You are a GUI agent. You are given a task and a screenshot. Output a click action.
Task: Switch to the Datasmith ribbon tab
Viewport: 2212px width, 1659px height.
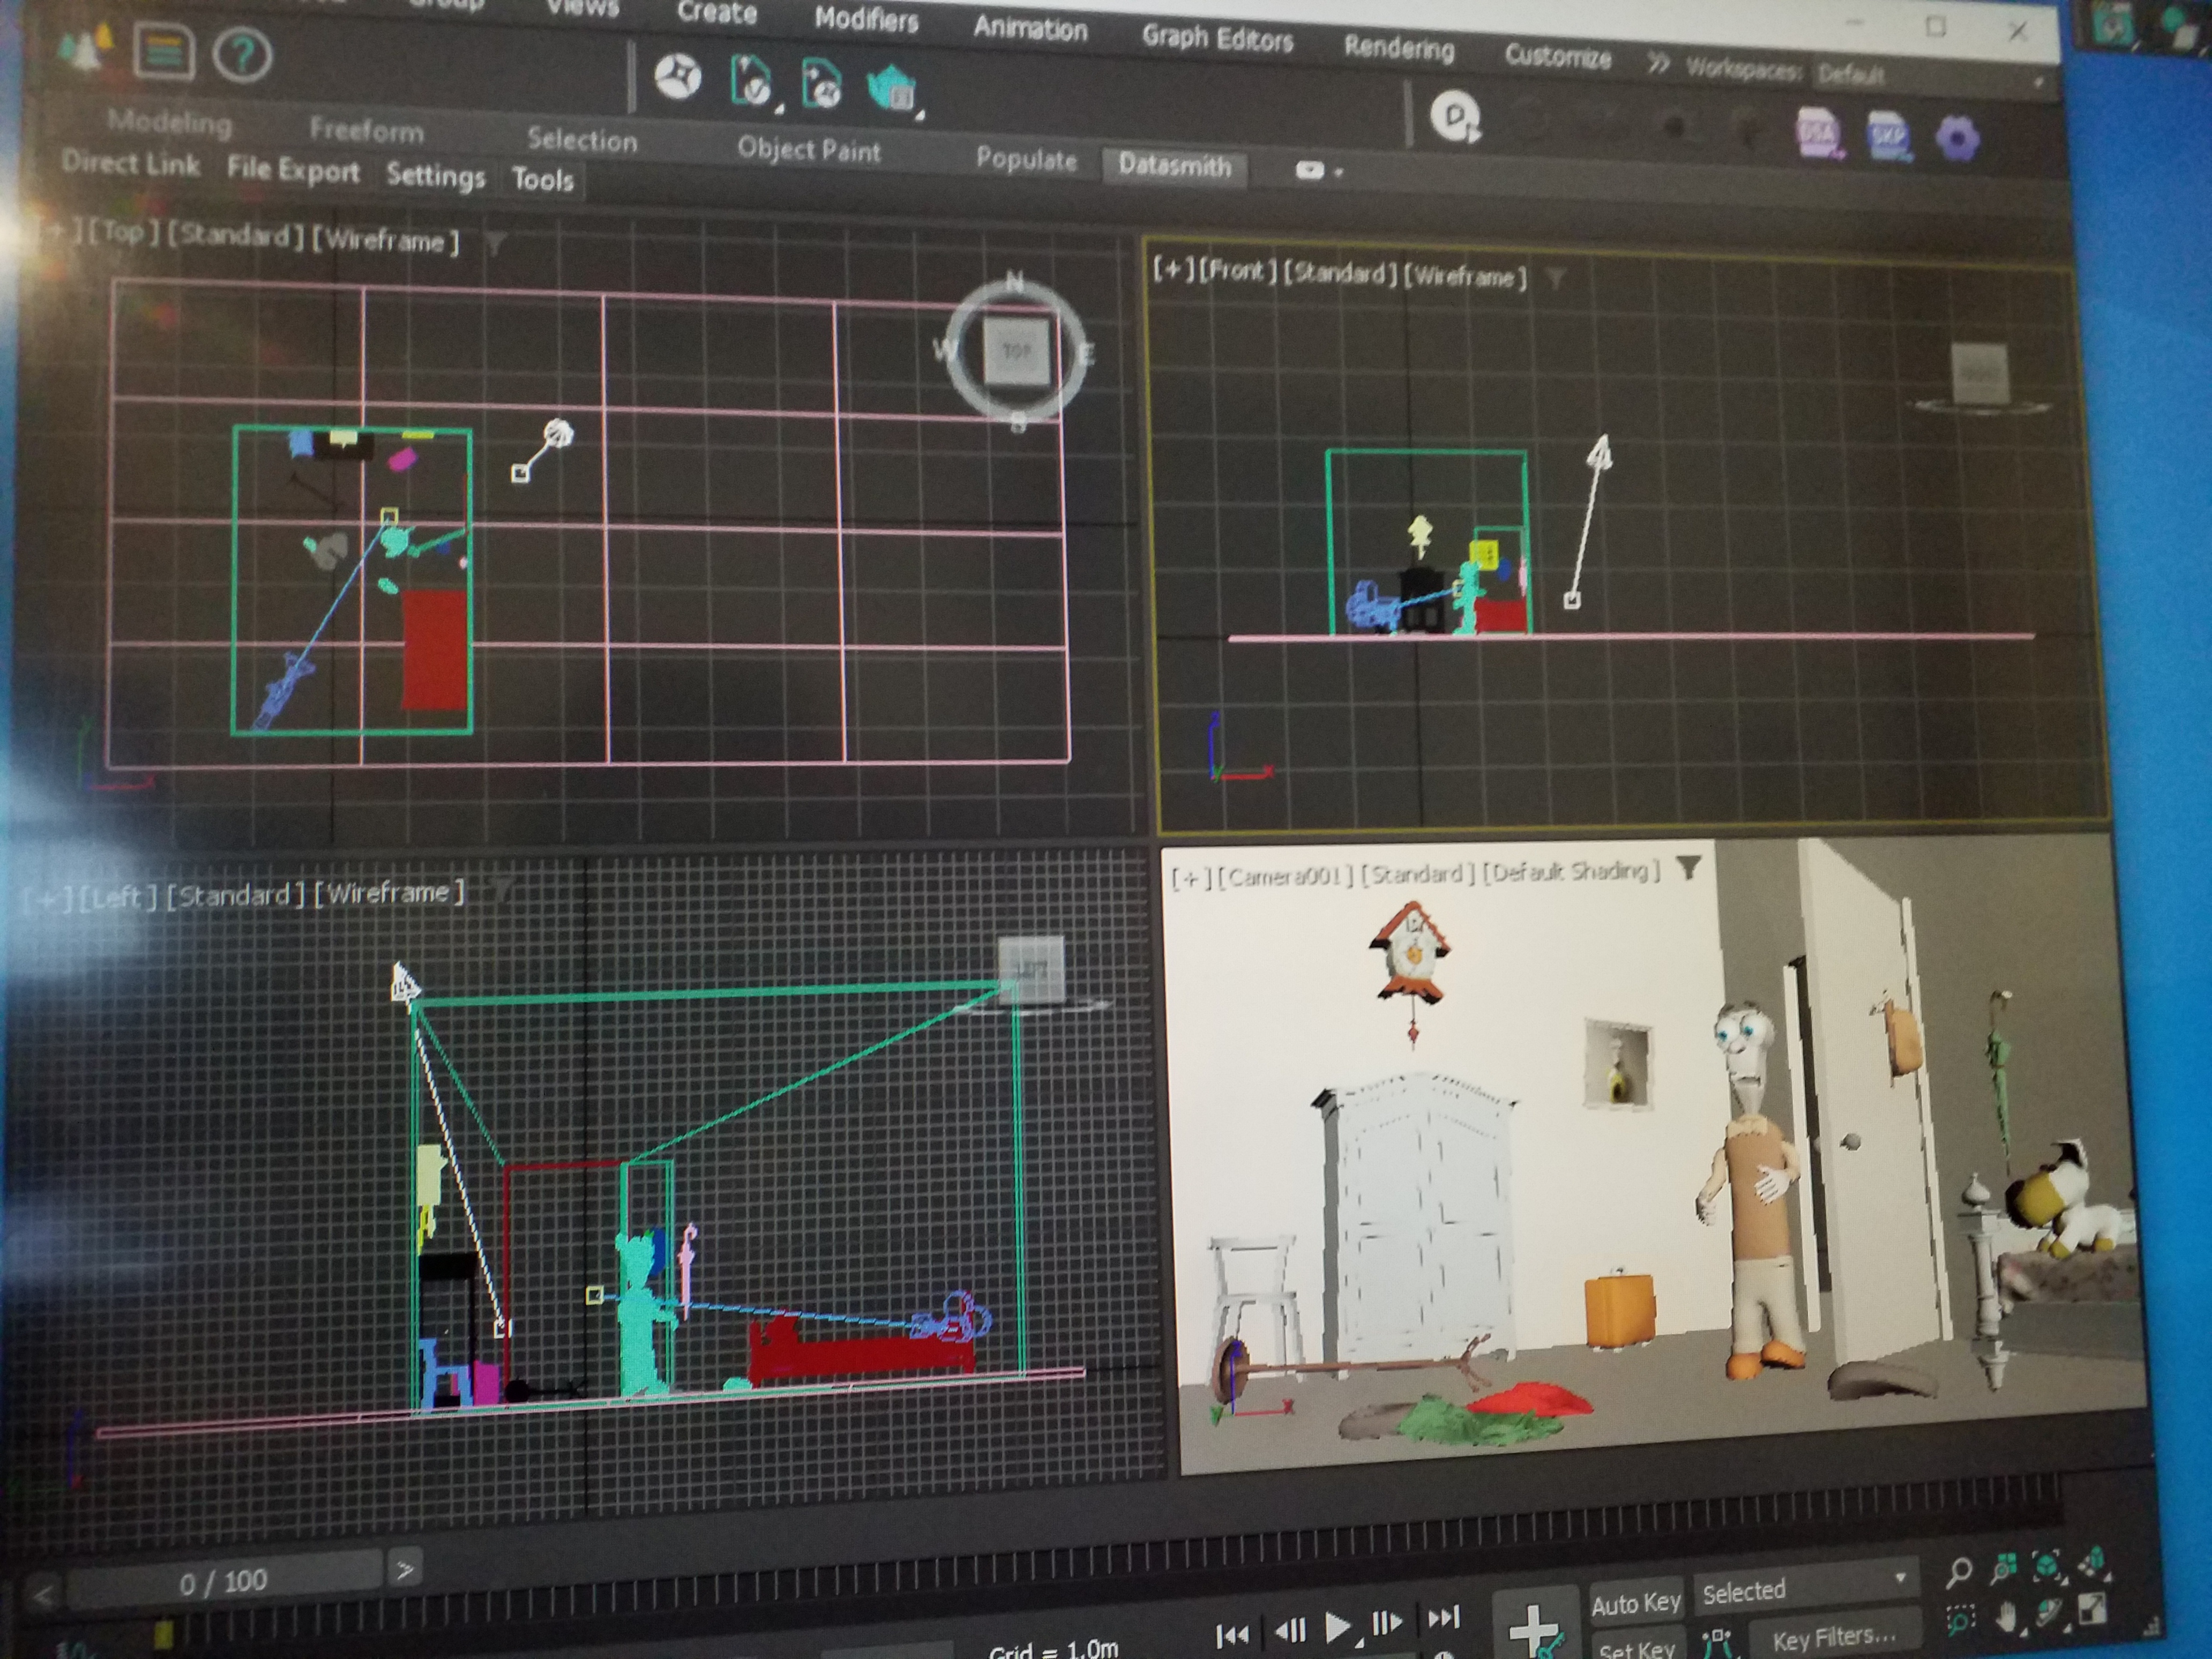(x=1174, y=165)
